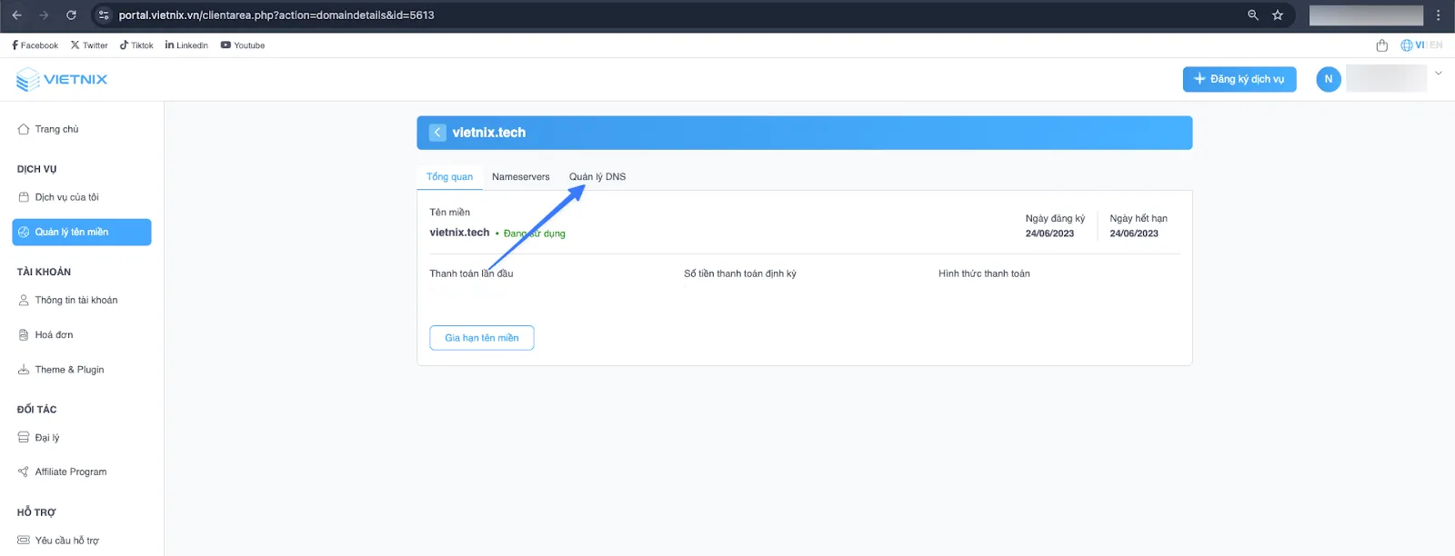This screenshot has width=1455, height=556.
Task: Switch language to VI
Action: pyautogui.click(x=1419, y=45)
